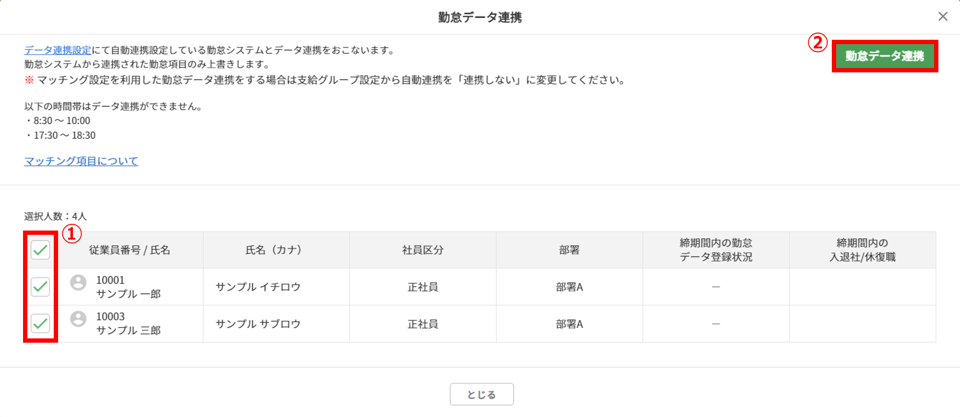This screenshot has width=960, height=417.
Task: Click the とじる button
Action: (481, 394)
